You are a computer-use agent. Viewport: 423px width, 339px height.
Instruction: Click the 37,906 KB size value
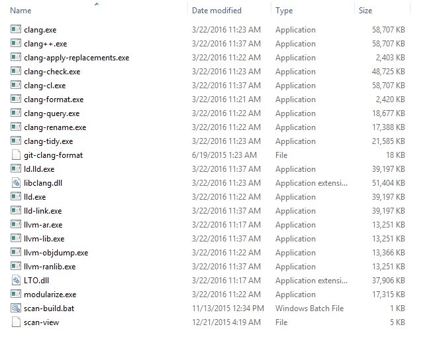pos(389,281)
